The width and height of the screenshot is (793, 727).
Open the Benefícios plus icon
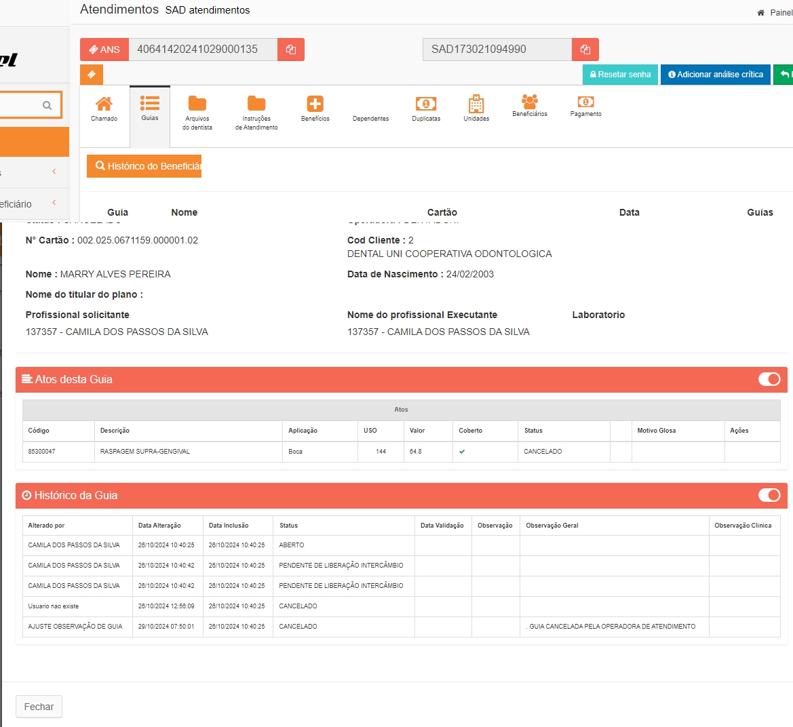315,109
